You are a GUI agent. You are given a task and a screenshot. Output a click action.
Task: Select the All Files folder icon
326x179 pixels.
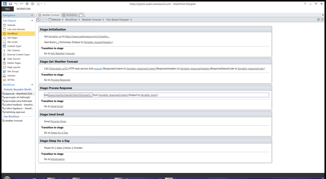[4, 80]
